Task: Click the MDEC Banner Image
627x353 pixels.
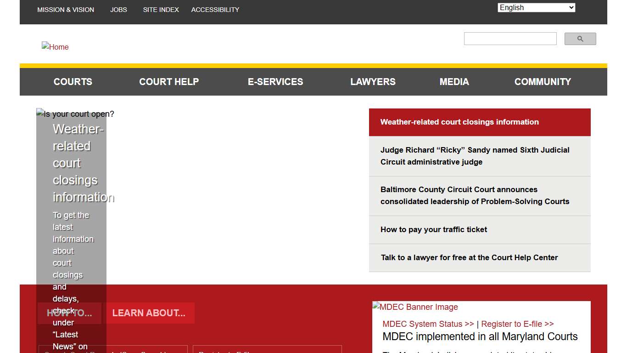Action: (414, 307)
